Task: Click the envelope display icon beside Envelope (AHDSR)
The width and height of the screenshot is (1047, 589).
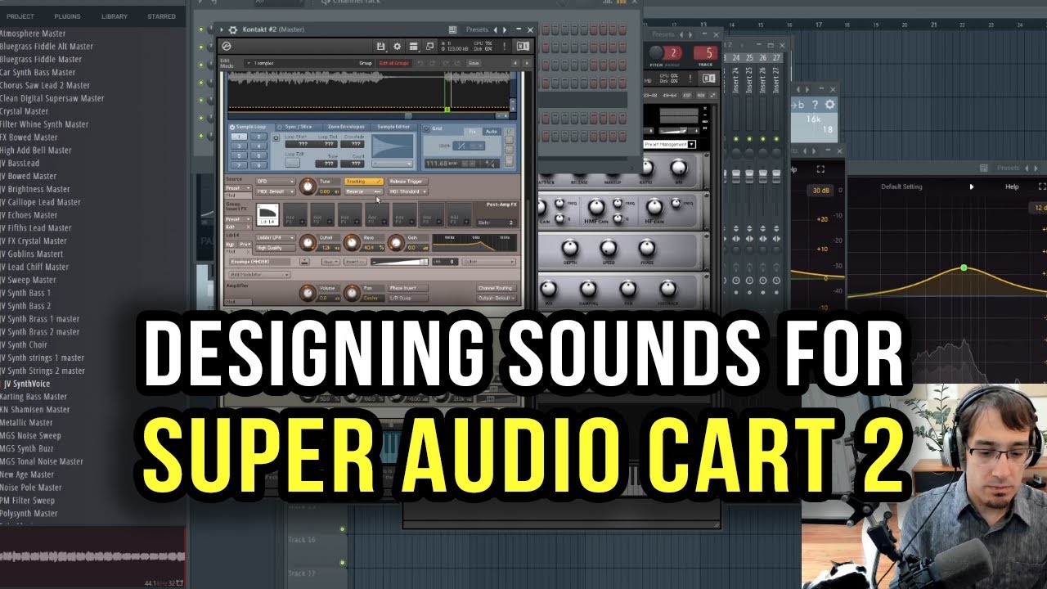Action: (x=304, y=262)
